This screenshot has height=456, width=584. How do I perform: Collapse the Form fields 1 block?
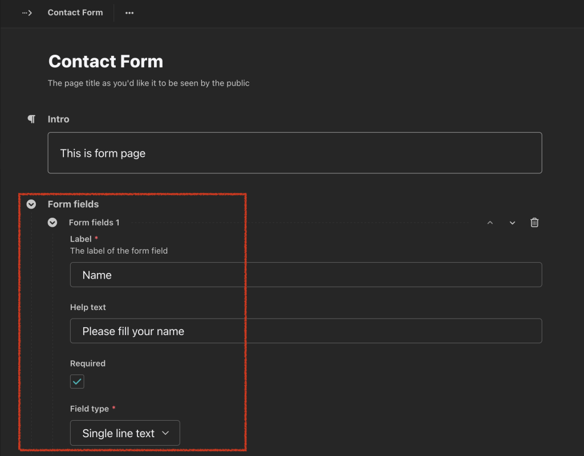[52, 222]
